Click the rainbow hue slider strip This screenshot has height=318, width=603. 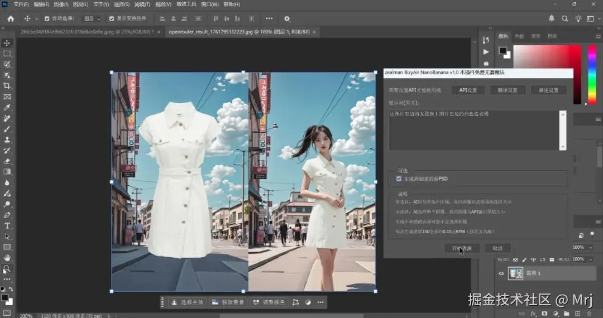tap(592, 74)
